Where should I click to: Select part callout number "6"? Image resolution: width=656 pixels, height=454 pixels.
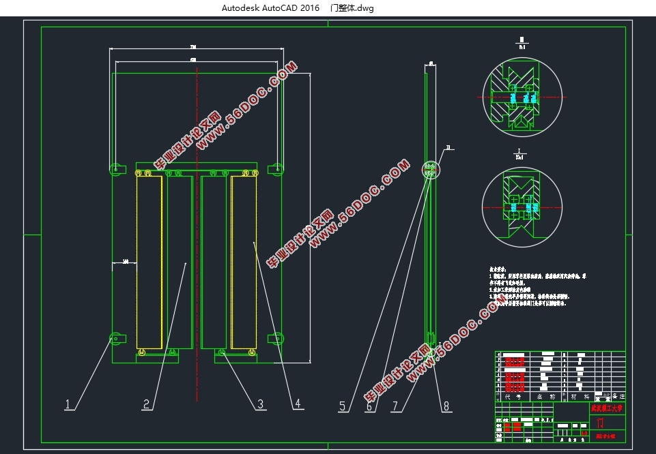[x=369, y=406]
